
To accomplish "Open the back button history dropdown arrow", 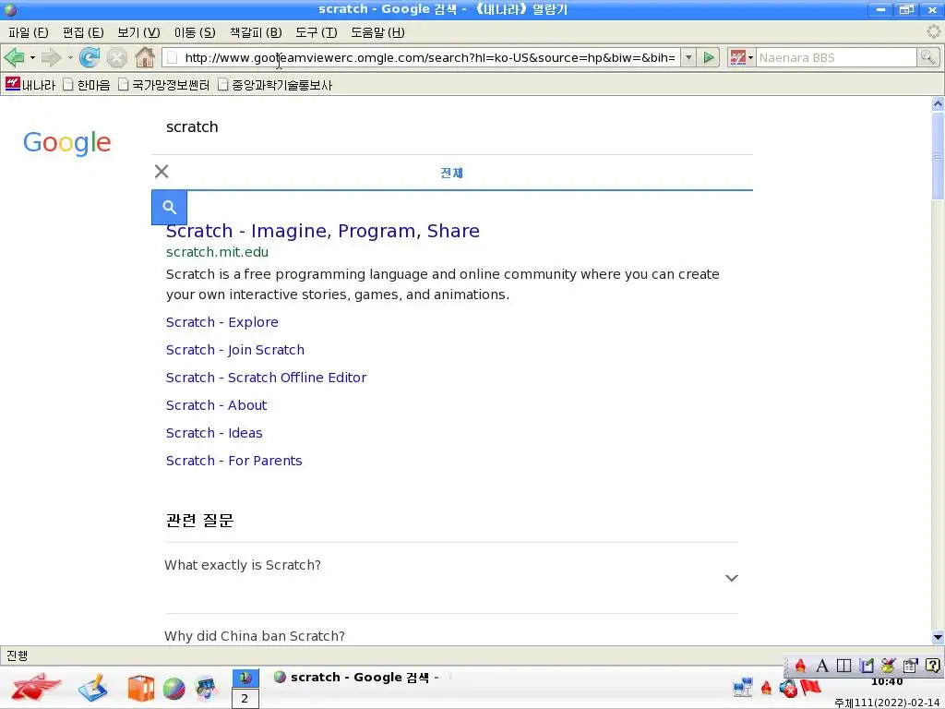I will [x=32, y=58].
